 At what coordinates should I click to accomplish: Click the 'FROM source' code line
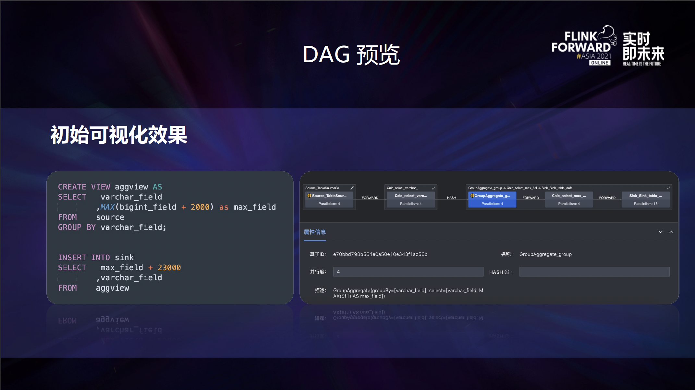(x=91, y=217)
